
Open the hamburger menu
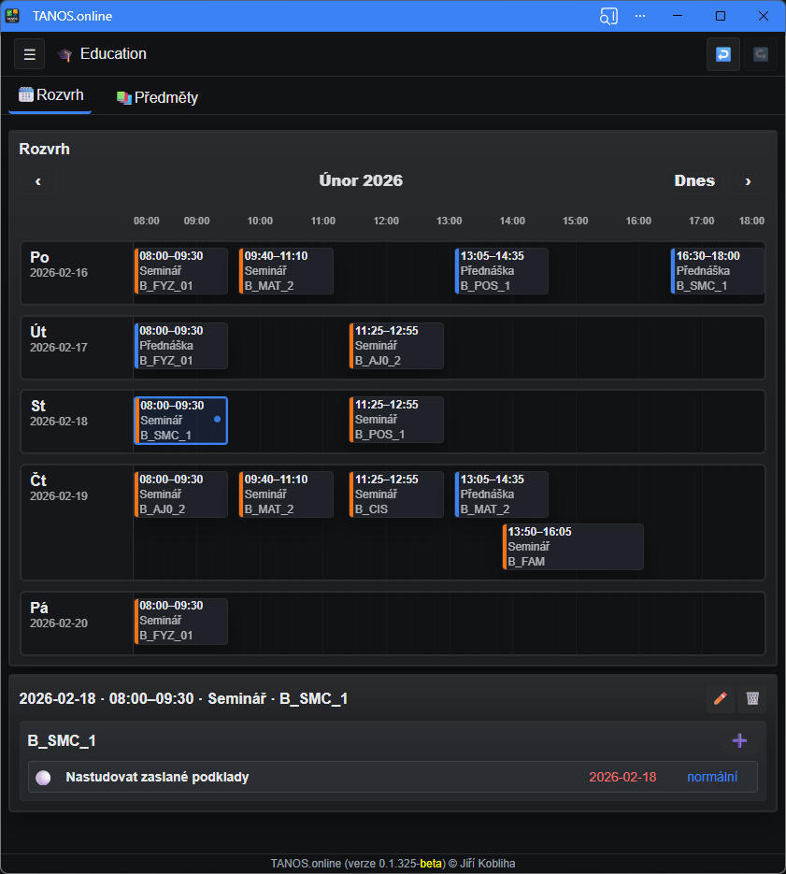pyautogui.click(x=29, y=54)
